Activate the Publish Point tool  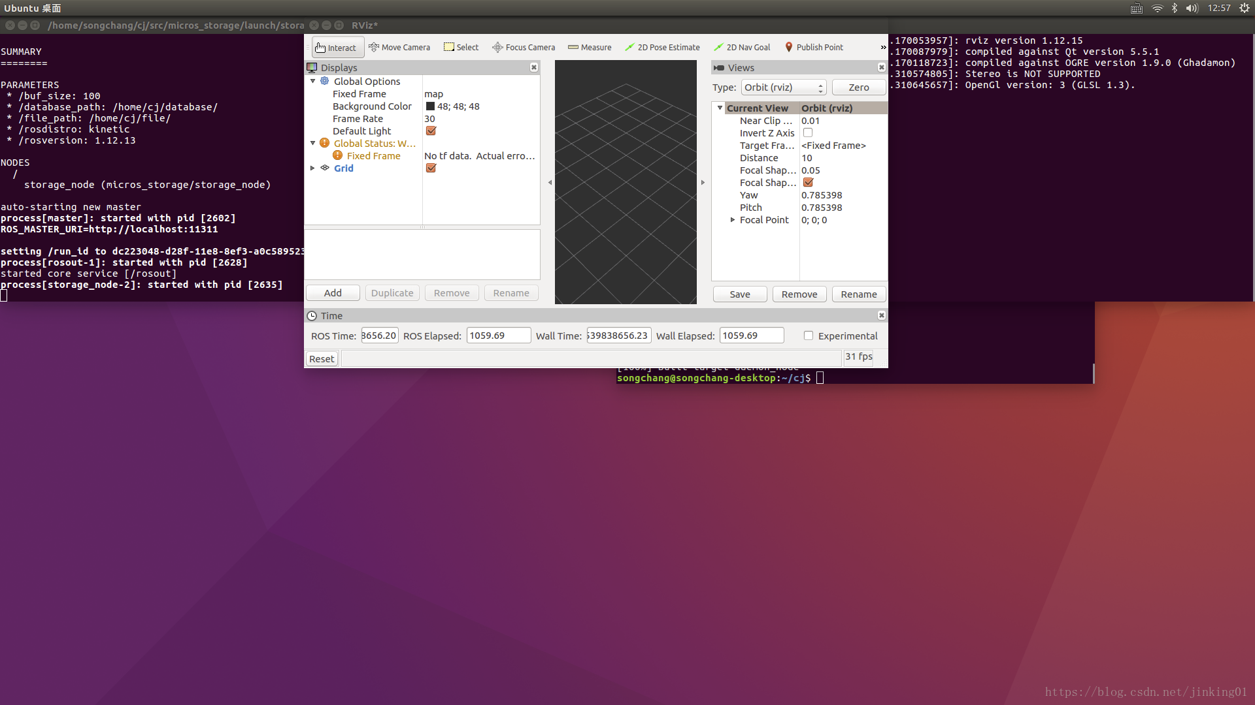pos(814,48)
